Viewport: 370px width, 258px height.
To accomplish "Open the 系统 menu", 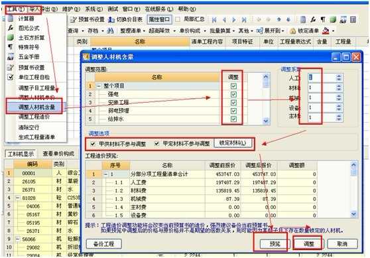I will click(x=93, y=9).
